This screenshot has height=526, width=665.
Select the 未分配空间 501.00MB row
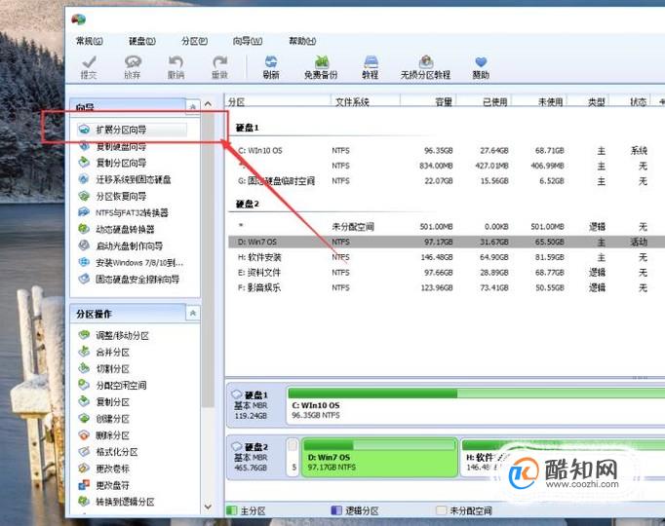446,227
